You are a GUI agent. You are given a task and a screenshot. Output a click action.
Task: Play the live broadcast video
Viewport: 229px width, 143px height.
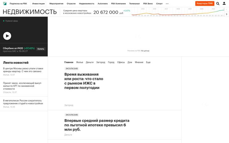click(7, 36)
